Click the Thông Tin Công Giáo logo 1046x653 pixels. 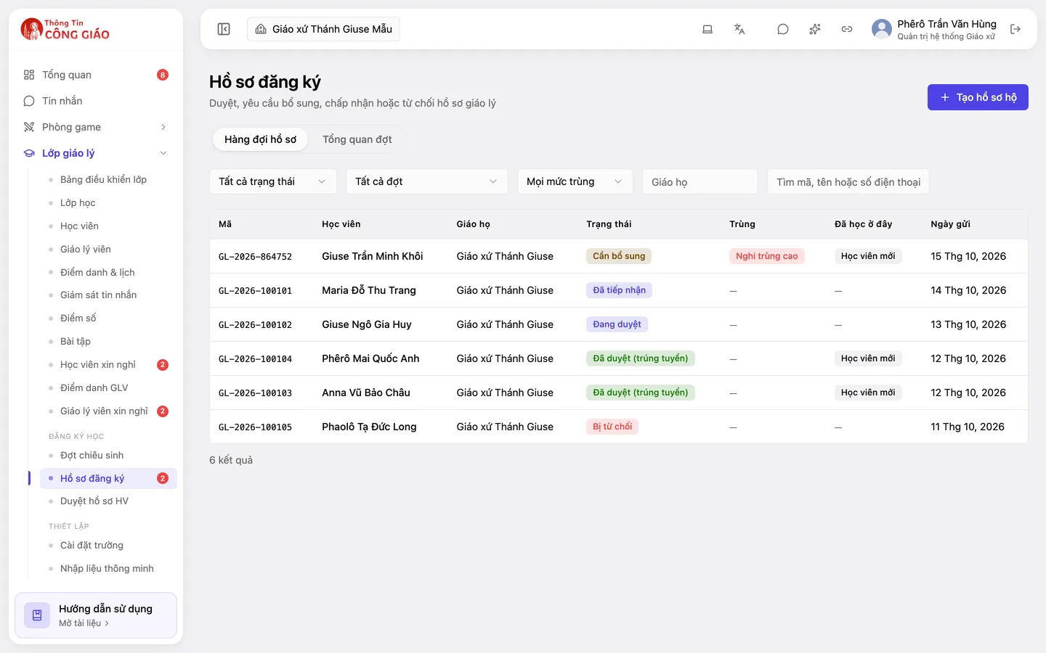65,29
